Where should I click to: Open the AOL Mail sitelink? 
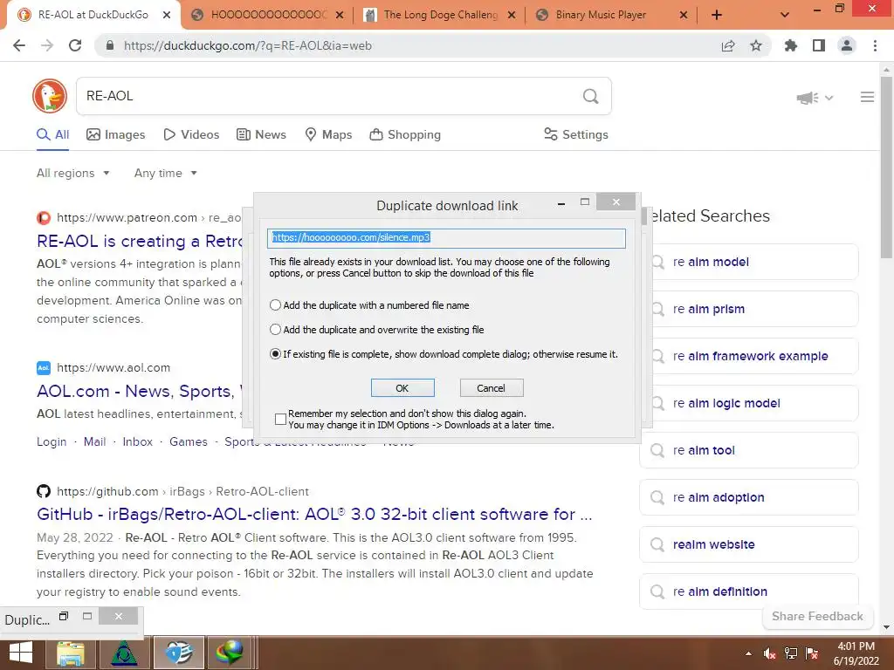94,442
